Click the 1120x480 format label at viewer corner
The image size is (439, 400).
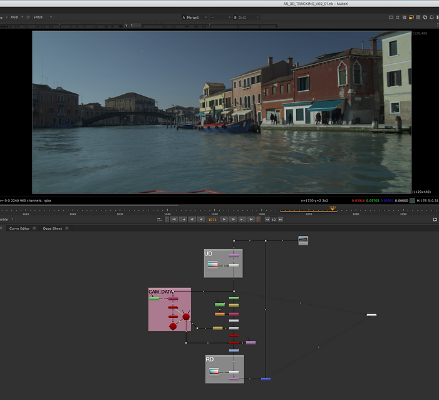point(421,192)
